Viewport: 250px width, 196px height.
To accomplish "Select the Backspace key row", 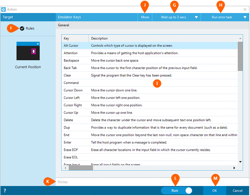I will pos(150,61).
